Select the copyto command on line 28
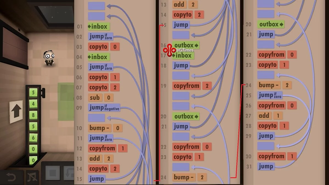This screenshot has height=185, width=329. pos(268,126)
